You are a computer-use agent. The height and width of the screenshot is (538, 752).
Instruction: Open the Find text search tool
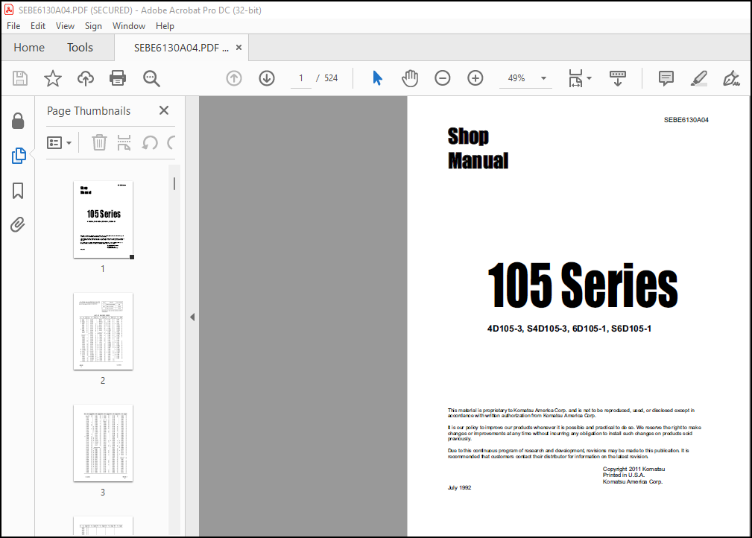coord(151,78)
